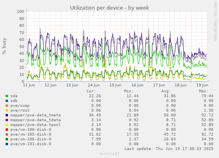
Task: Select the 'mapper/pve-data-tpool' legend label
Action: [36, 125]
